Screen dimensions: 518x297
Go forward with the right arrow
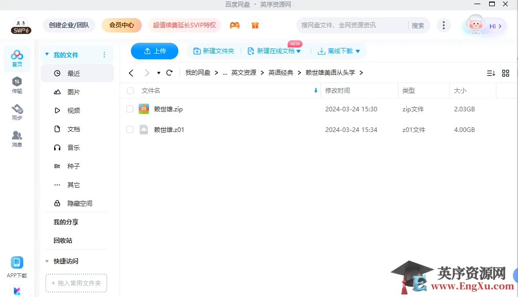(x=147, y=73)
